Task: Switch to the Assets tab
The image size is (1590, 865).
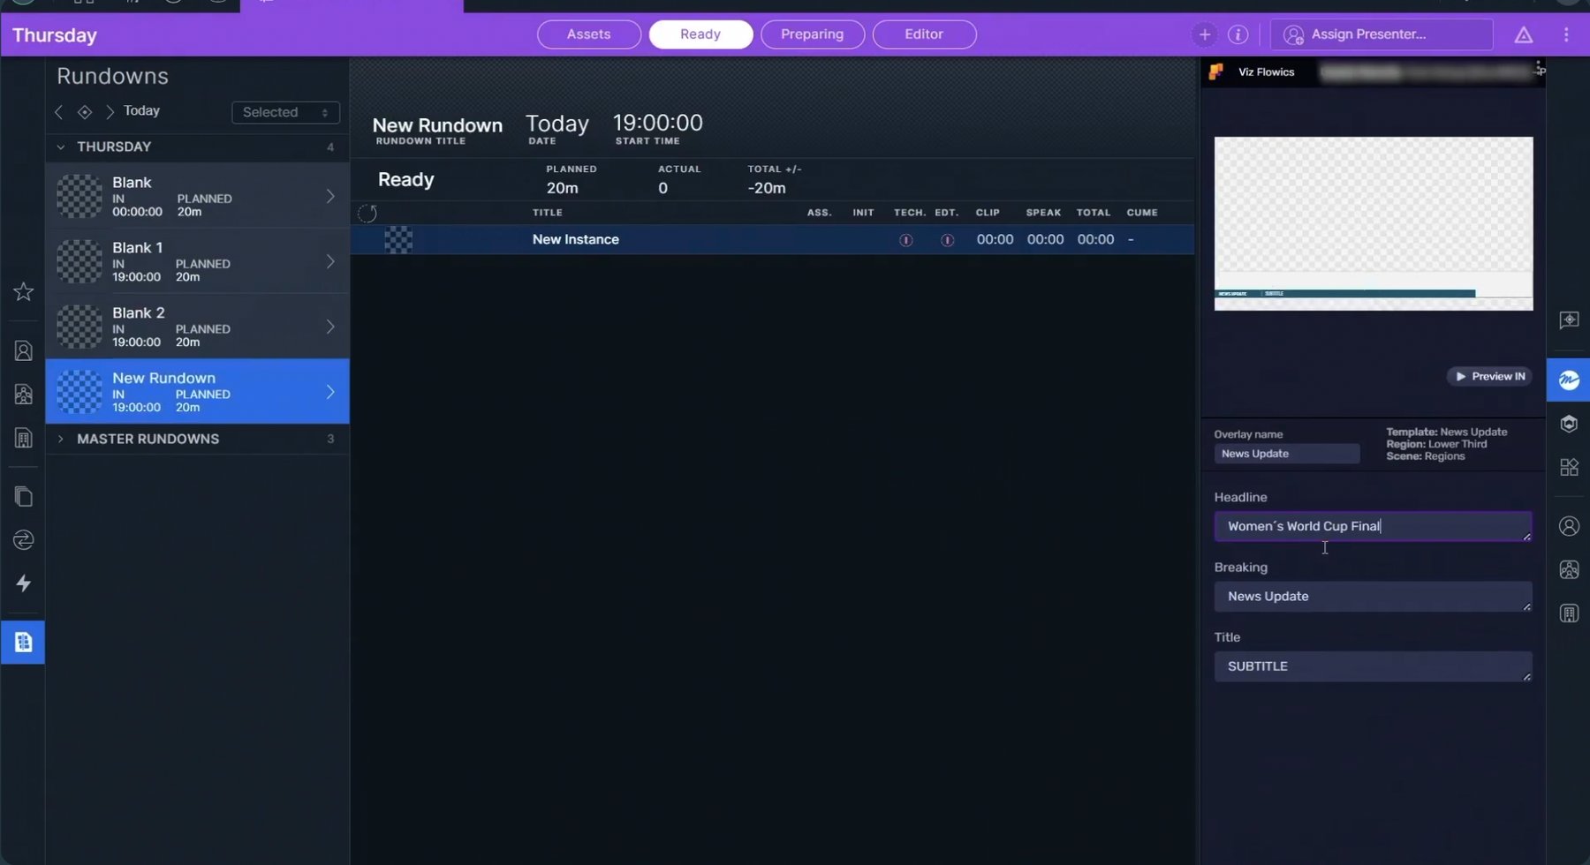Action: 589,34
